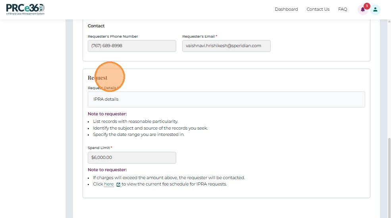Click the "List records with reasonable particularity" note
This screenshot has height=218, width=391.
(135, 121)
